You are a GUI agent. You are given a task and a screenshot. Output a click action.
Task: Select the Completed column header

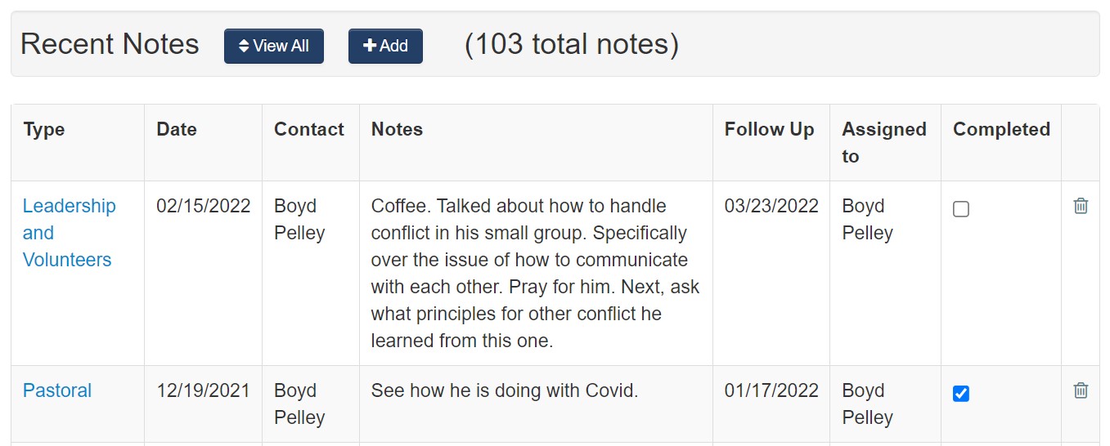[1001, 129]
